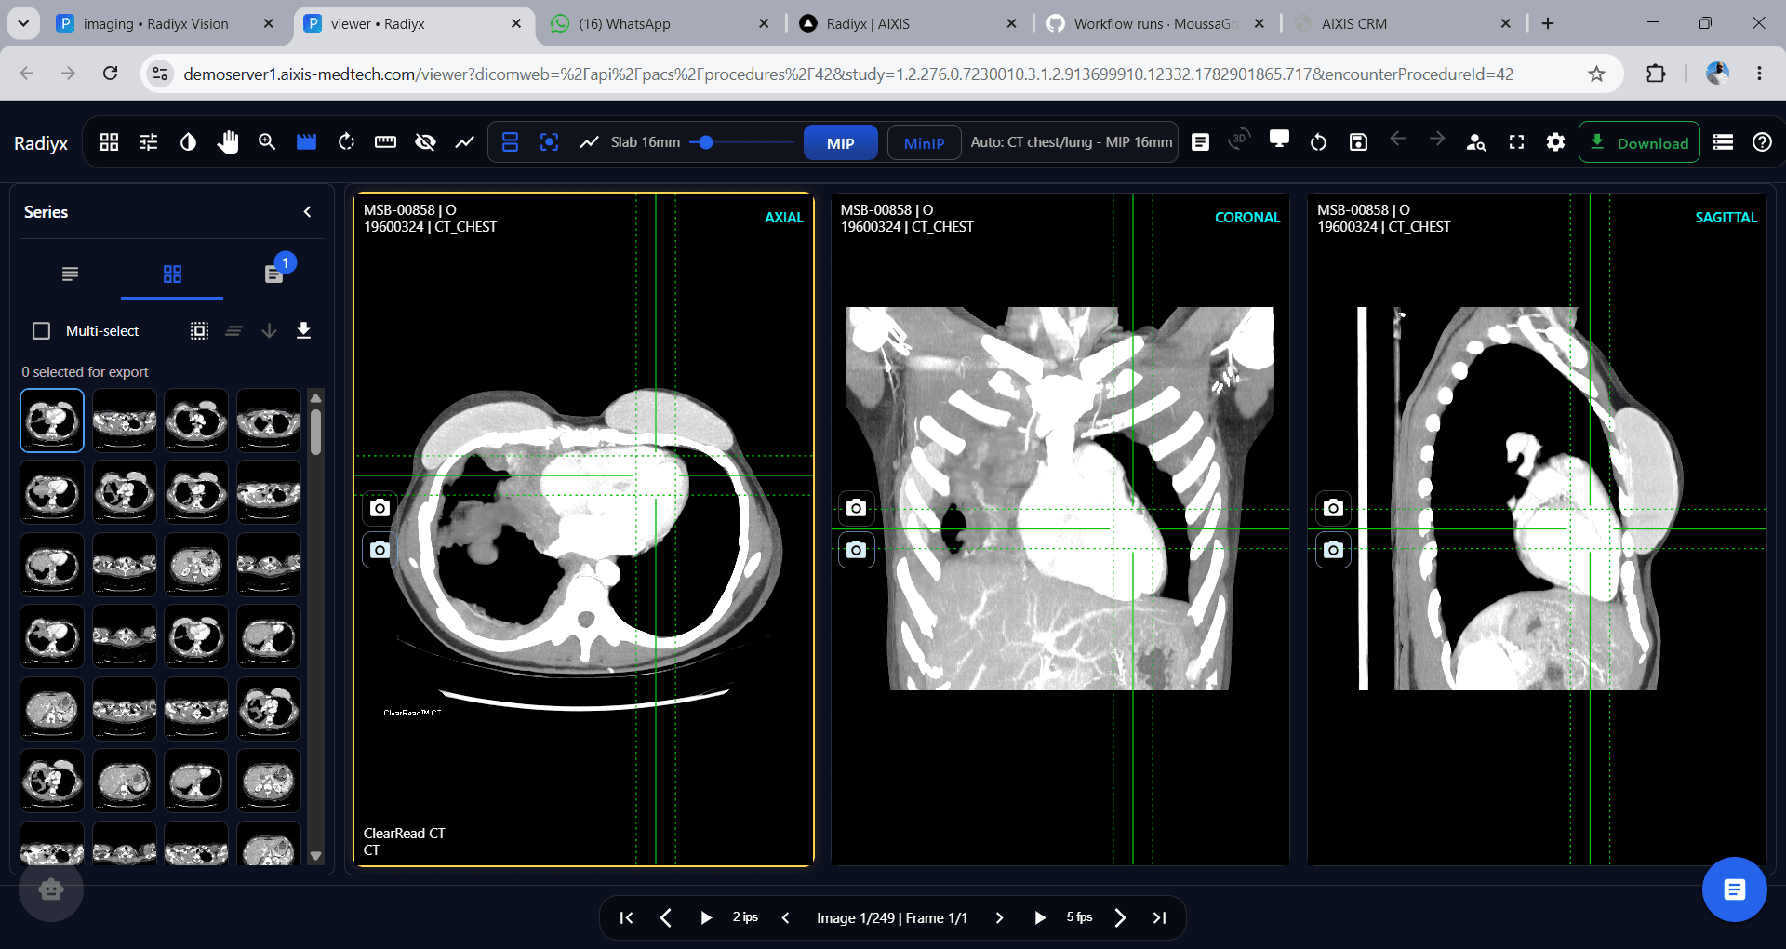Open the patient search icon
Image resolution: width=1786 pixels, height=949 pixels.
(x=1476, y=142)
